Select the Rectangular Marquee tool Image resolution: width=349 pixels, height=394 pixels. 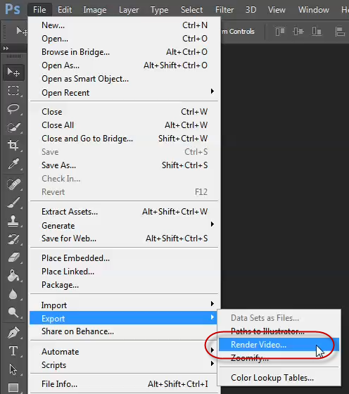point(13,91)
